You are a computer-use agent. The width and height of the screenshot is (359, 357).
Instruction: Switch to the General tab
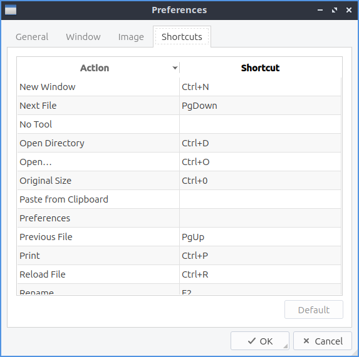tap(32, 37)
